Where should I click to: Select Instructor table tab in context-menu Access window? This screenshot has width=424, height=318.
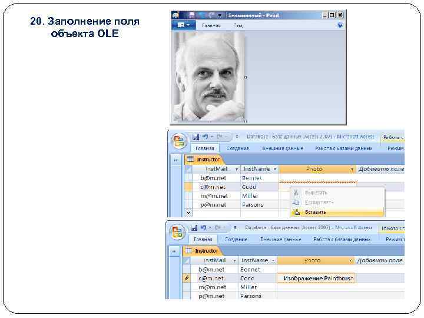pyautogui.click(x=205, y=160)
